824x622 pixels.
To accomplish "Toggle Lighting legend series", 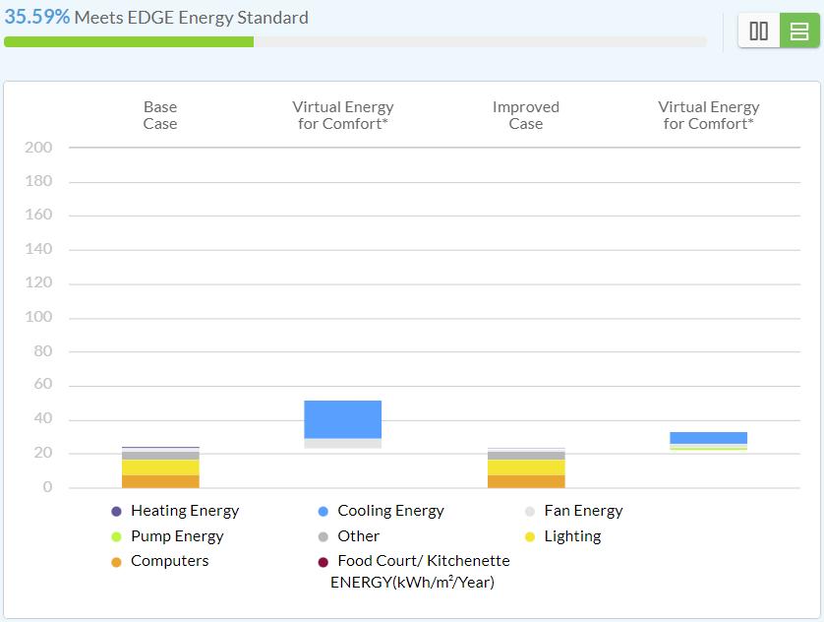I will tap(563, 536).
